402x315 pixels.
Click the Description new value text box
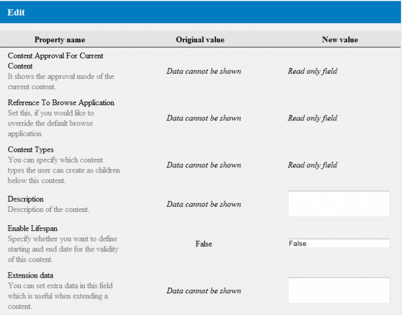339,204
